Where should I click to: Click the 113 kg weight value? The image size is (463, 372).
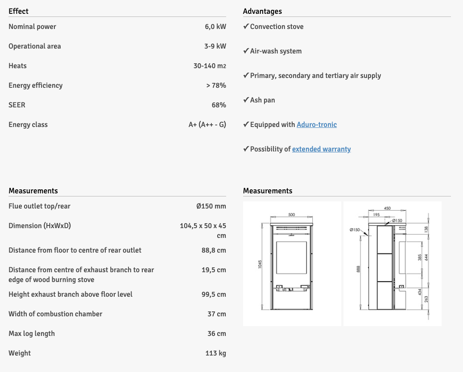215,353
